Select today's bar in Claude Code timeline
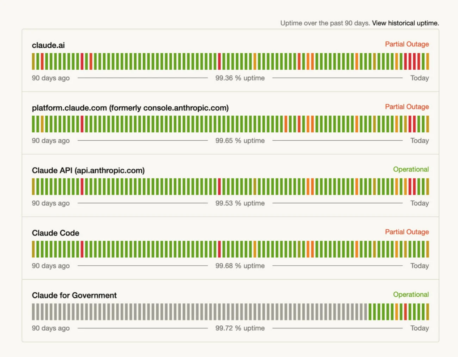 click(x=427, y=249)
